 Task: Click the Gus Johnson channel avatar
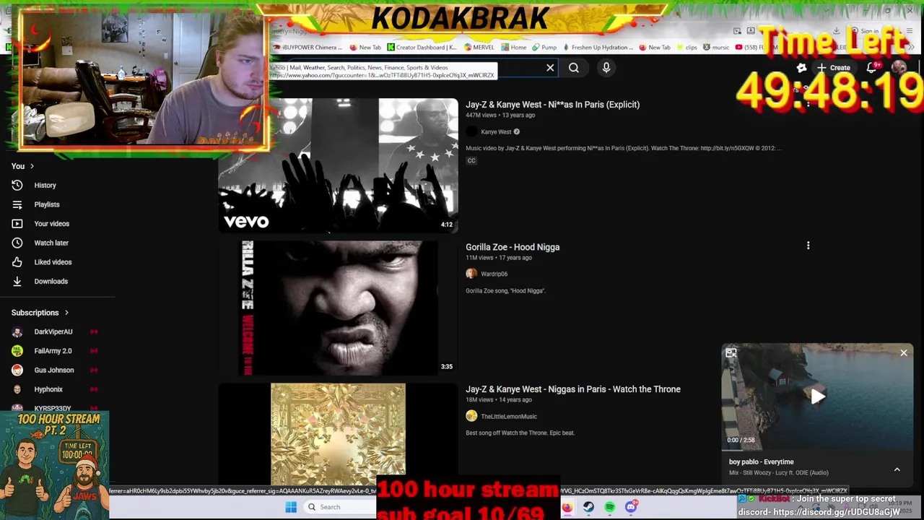pyautogui.click(x=17, y=370)
